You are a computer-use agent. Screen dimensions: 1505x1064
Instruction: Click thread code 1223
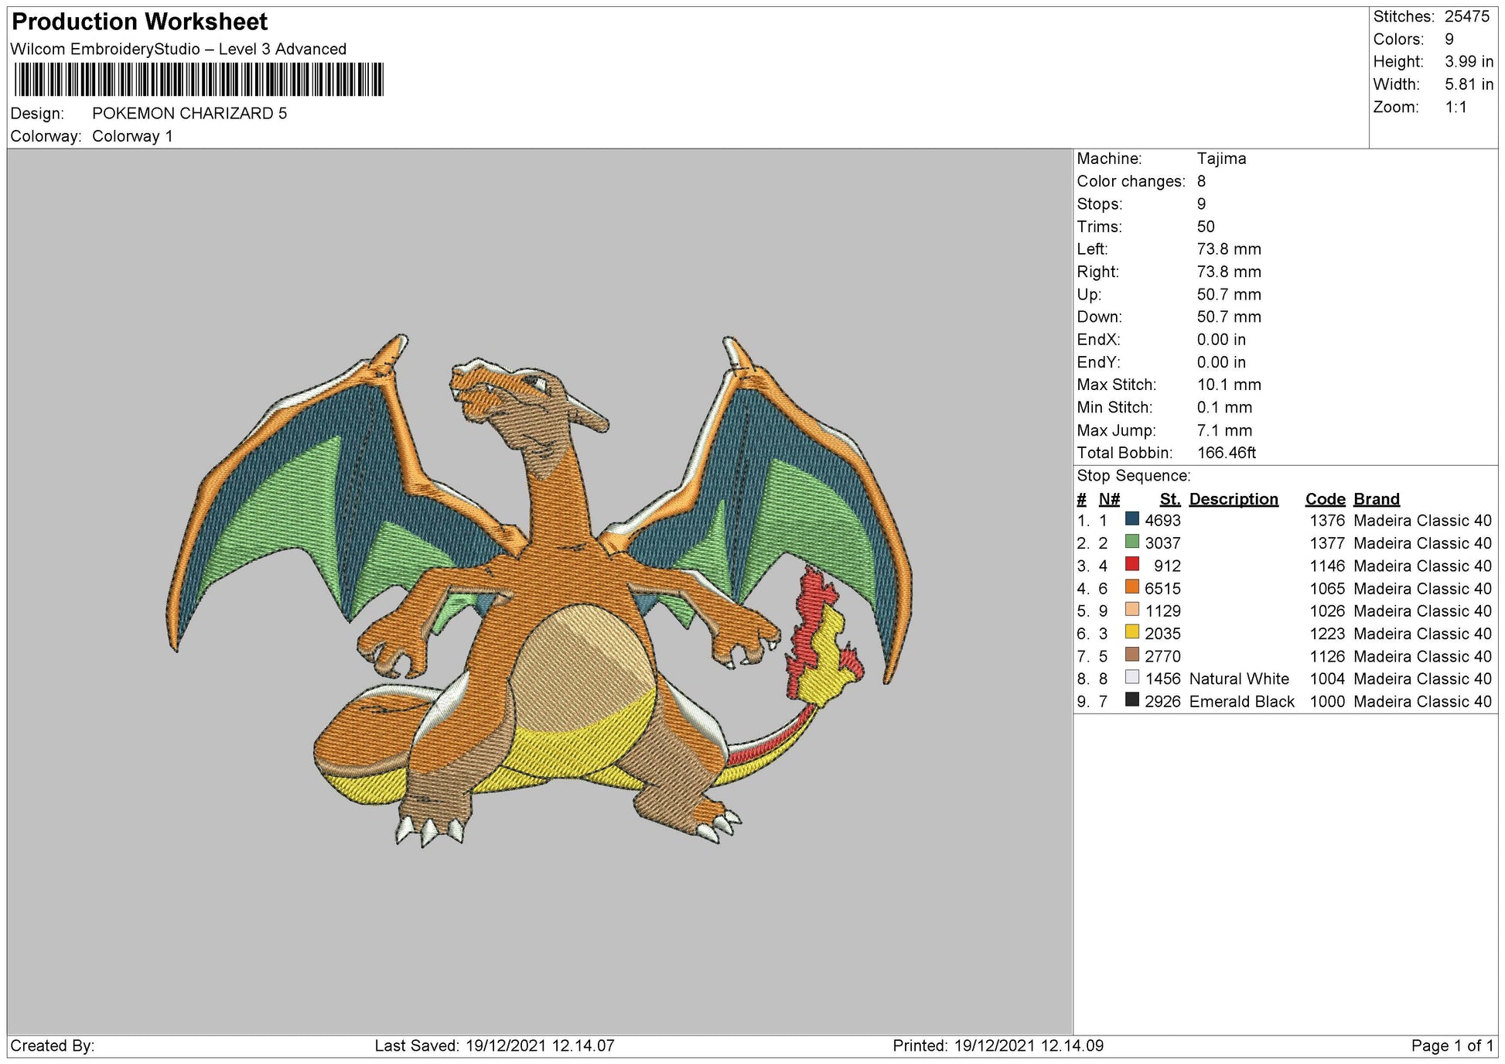pos(1327,634)
